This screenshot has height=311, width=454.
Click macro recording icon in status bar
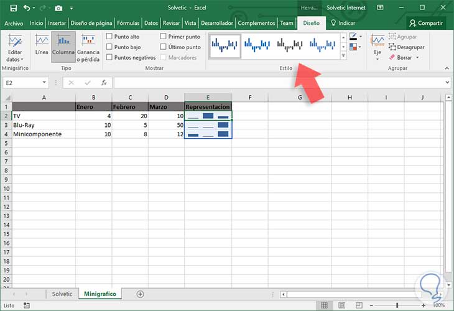tap(27, 305)
